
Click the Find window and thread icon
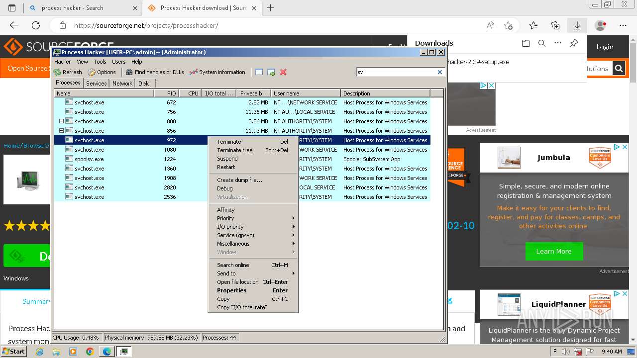pyautogui.click(x=271, y=72)
